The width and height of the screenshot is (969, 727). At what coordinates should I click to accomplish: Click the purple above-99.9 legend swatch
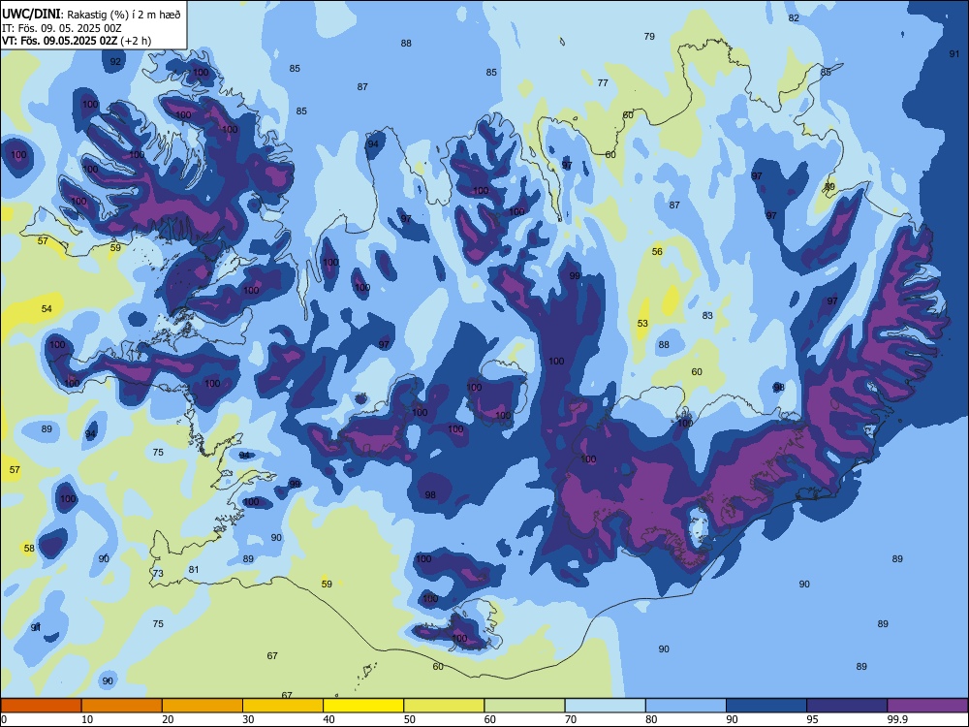click(927, 706)
